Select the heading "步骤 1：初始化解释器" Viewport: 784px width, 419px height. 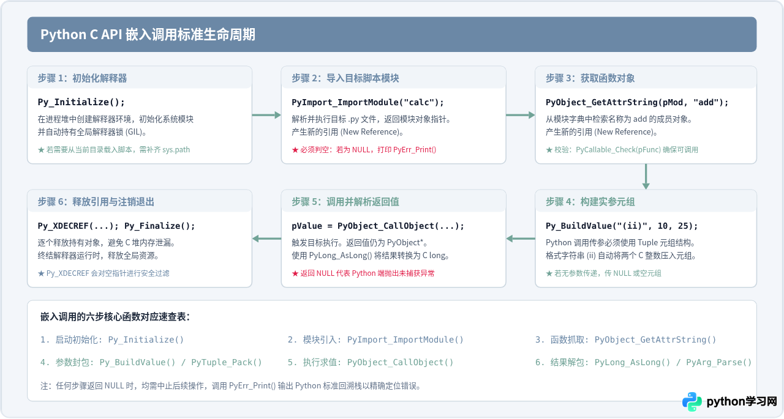click(82, 78)
